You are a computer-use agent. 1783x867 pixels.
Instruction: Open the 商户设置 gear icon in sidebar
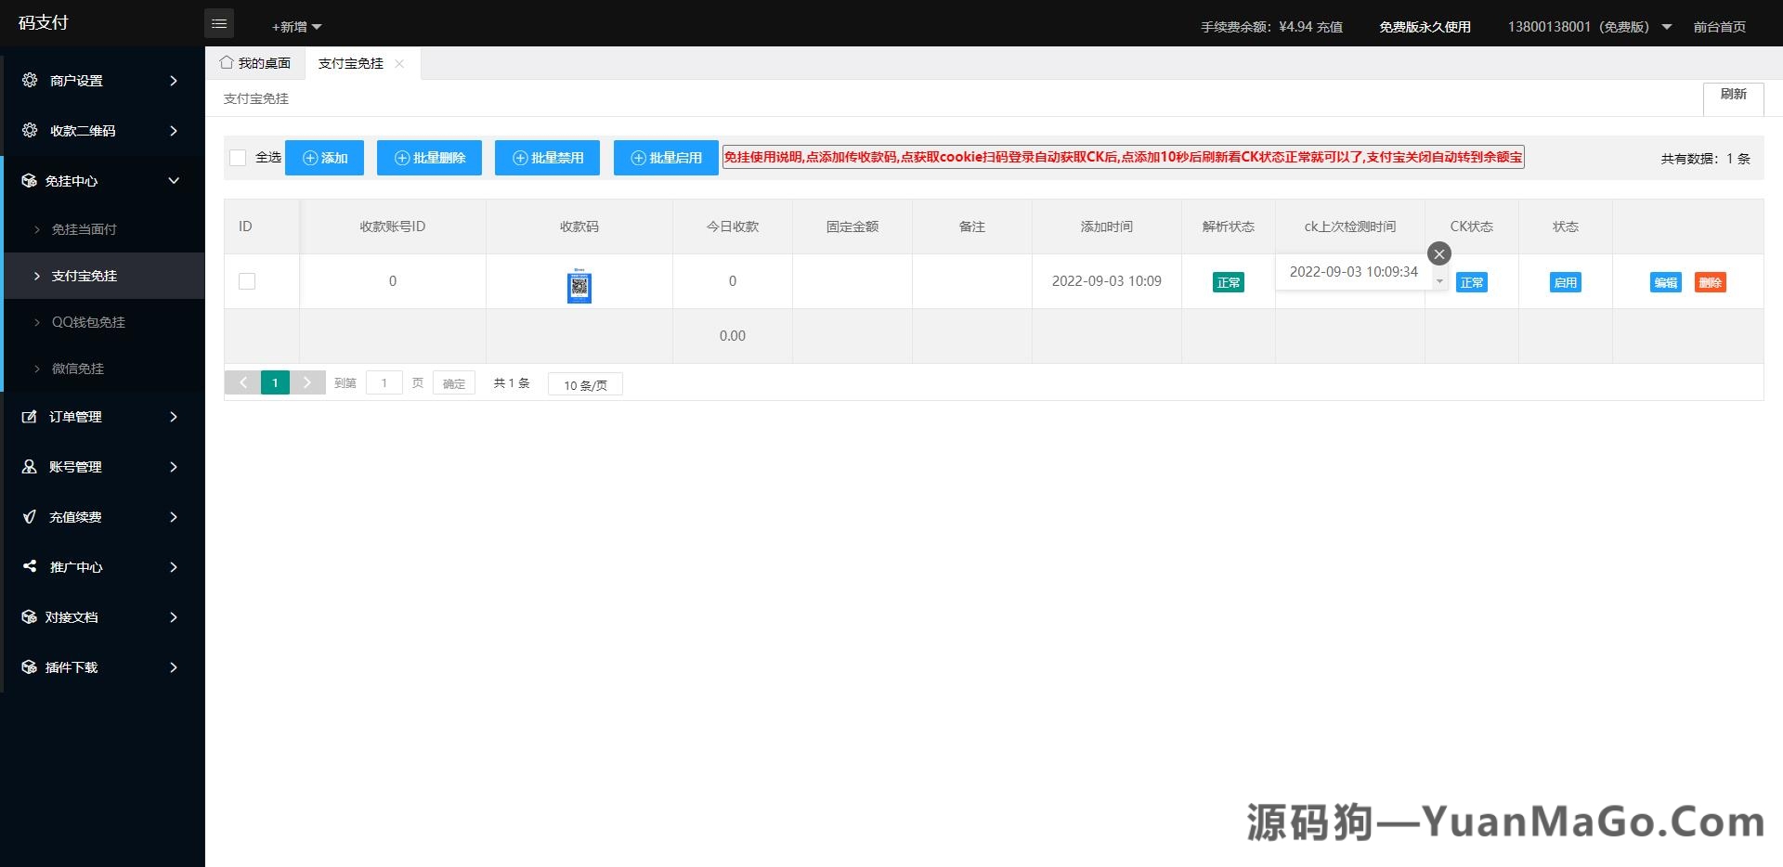(29, 80)
